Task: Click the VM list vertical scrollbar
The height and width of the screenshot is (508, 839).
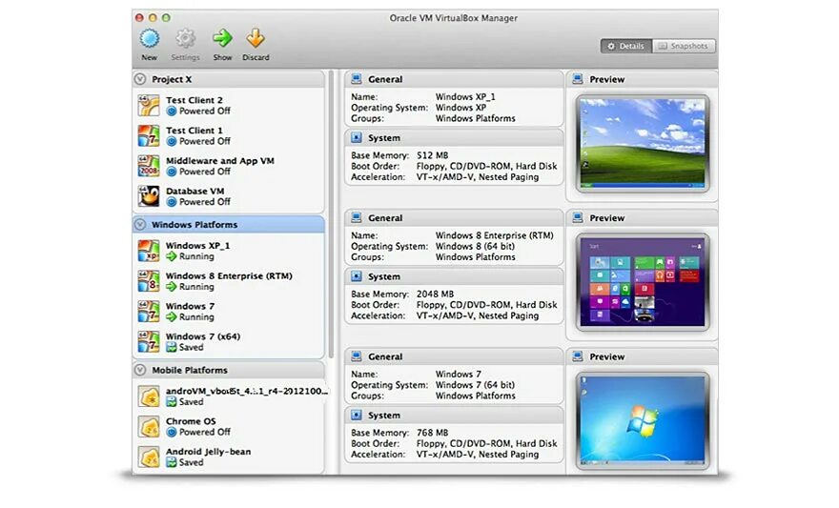Action: pos(332,213)
